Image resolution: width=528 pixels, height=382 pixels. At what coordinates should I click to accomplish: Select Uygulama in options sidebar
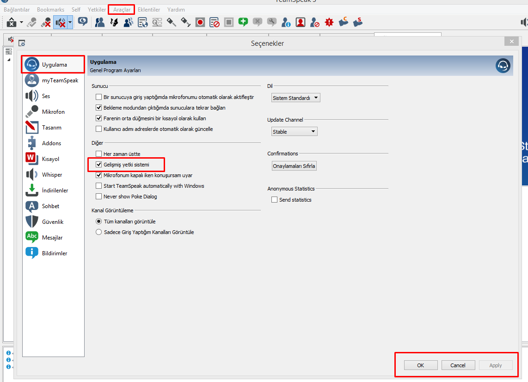click(x=53, y=64)
